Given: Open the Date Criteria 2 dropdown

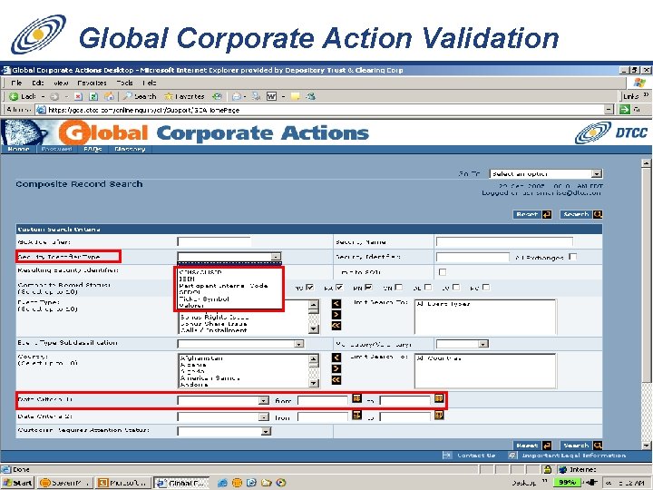Looking at the screenshot, I should (x=223, y=416).
